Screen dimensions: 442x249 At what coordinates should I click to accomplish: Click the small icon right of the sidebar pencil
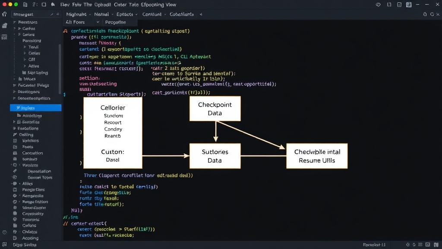58,14
